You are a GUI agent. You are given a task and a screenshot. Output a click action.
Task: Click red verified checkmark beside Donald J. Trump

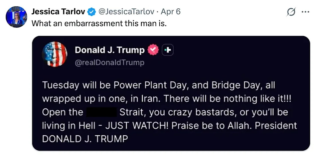[x=153, y=50]
